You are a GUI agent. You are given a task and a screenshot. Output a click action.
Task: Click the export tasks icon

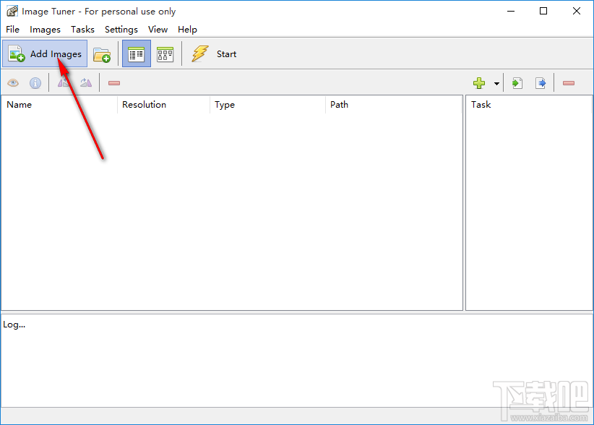pyautogui.click(x=541, y=83)
